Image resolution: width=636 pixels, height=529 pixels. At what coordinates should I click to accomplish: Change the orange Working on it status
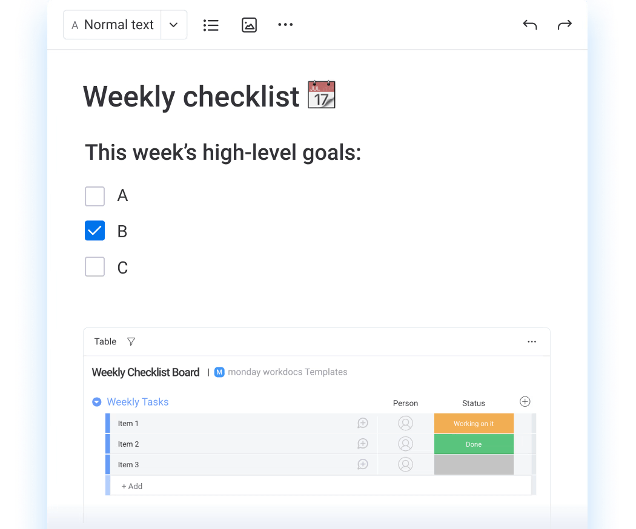click(x=474, y=424)
